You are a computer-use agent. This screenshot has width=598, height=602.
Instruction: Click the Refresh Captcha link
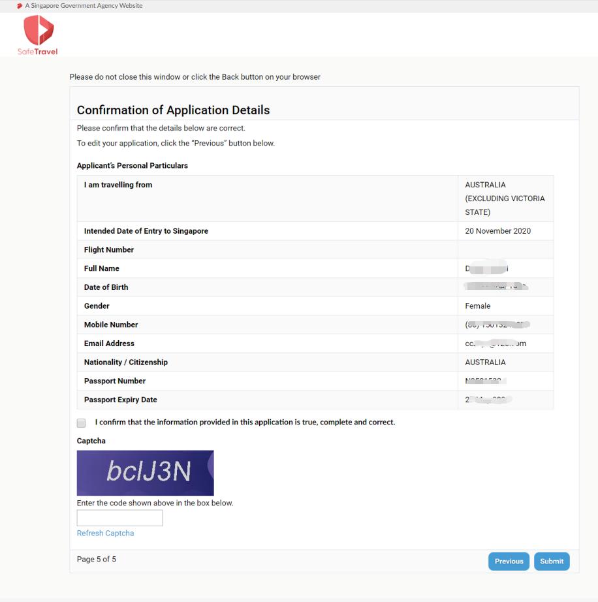(x=105, y=533)
